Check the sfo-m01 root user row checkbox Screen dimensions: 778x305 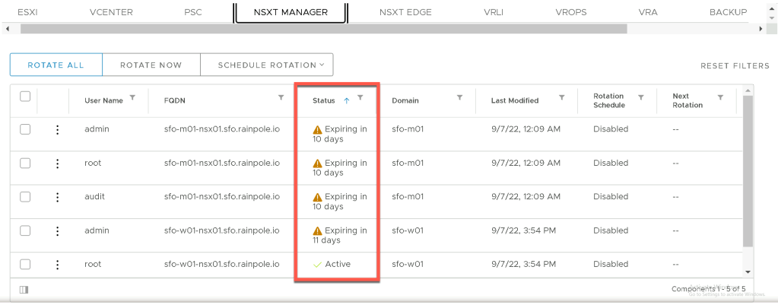[25, 163]
